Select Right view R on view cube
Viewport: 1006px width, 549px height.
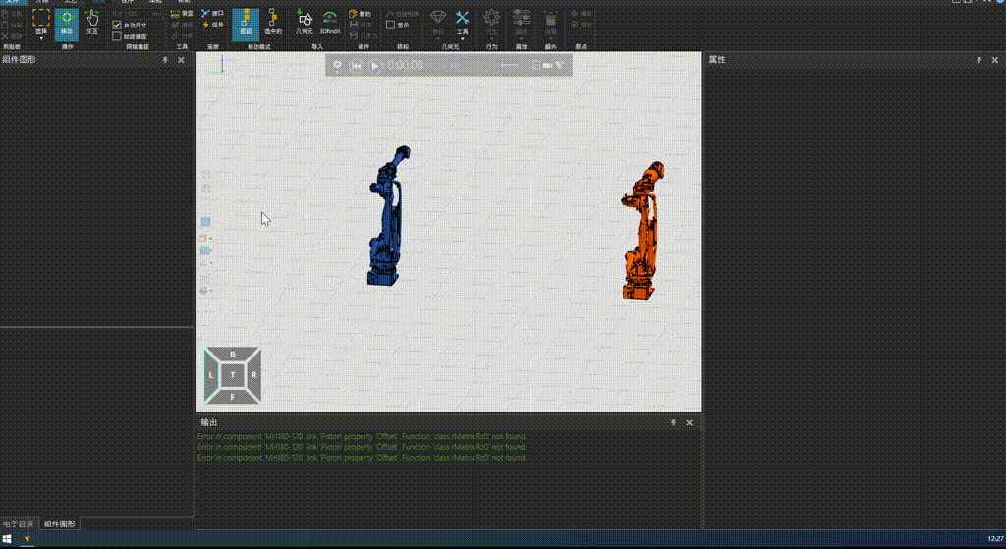(254, 375)
